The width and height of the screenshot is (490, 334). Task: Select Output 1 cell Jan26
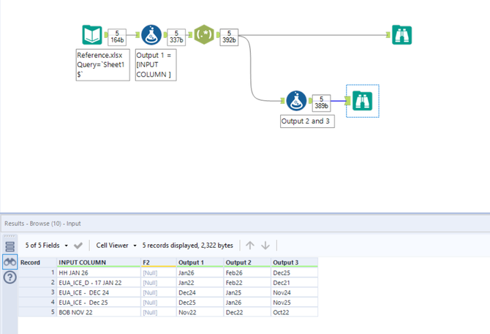[200, 273]
